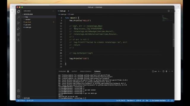Close the main.go editor tab
Image resolution: width=190 pixels, height=106 pixels.
69,11
